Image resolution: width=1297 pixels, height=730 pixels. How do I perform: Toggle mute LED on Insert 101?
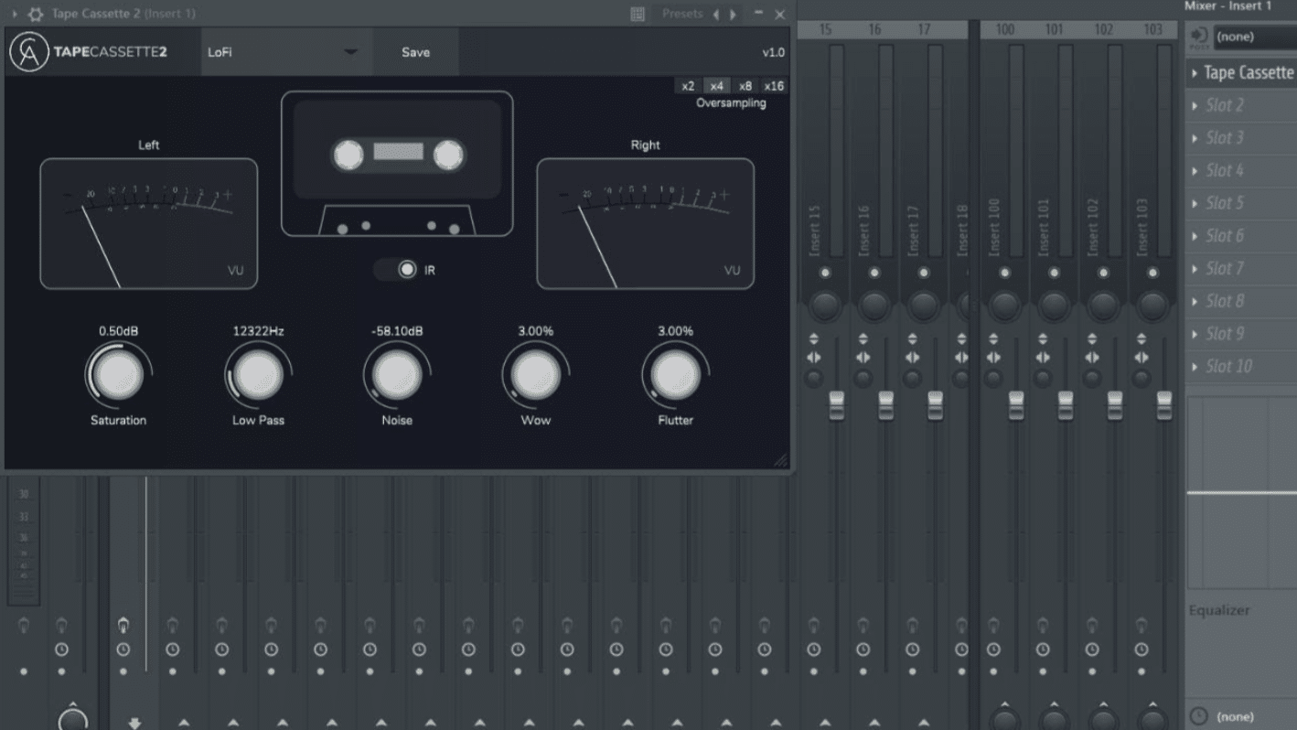(x=1055, y=273)
